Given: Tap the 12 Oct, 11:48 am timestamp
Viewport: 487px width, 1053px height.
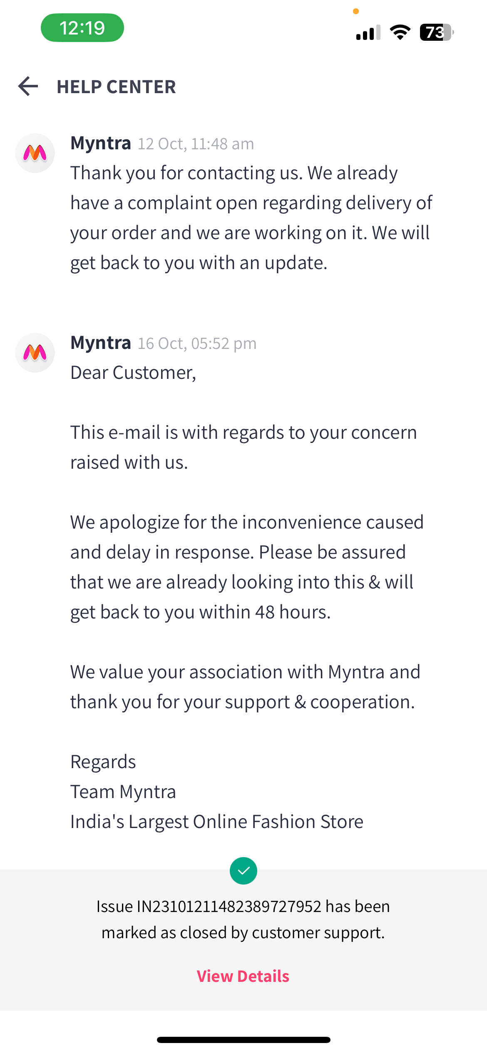Looking at the screenshot, I should (196, 144).
